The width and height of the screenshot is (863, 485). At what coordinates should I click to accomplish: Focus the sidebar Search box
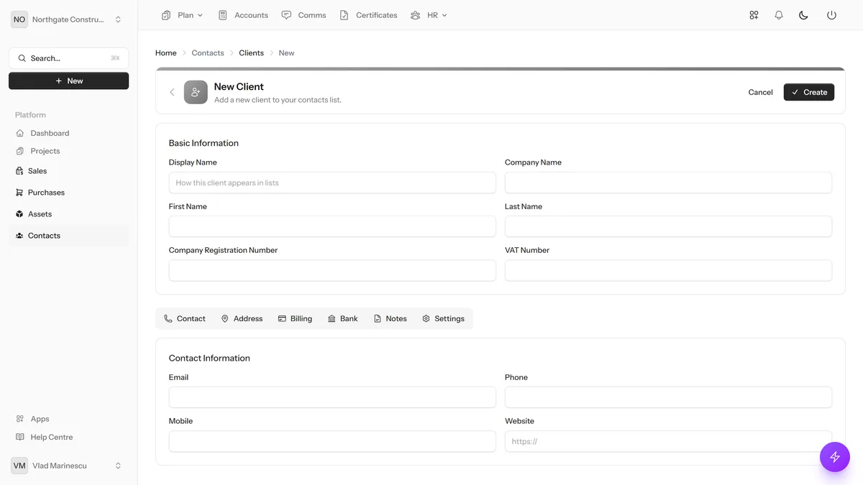click(69, 58)
